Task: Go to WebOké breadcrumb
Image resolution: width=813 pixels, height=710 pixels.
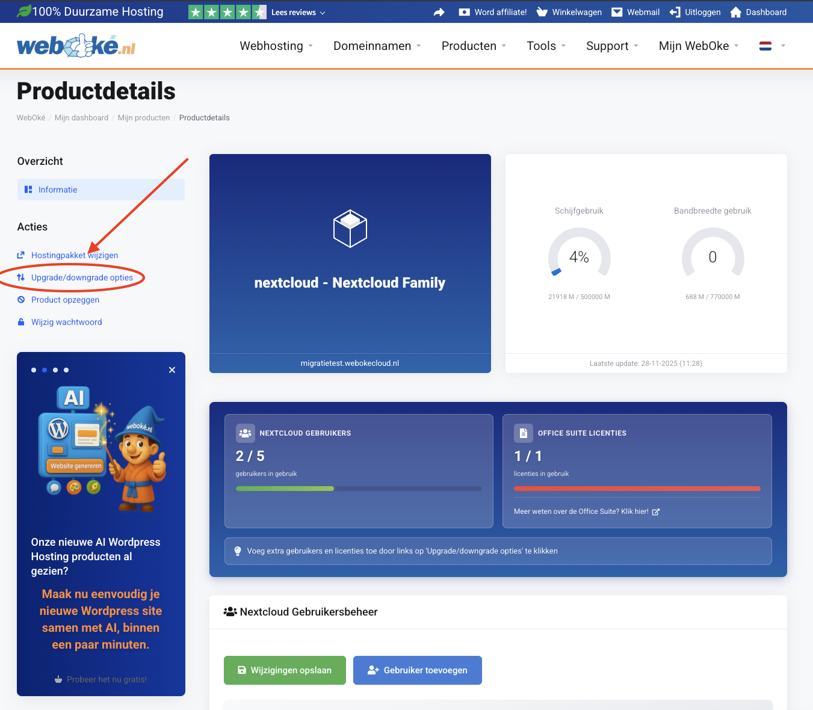Action: [31, 118]
